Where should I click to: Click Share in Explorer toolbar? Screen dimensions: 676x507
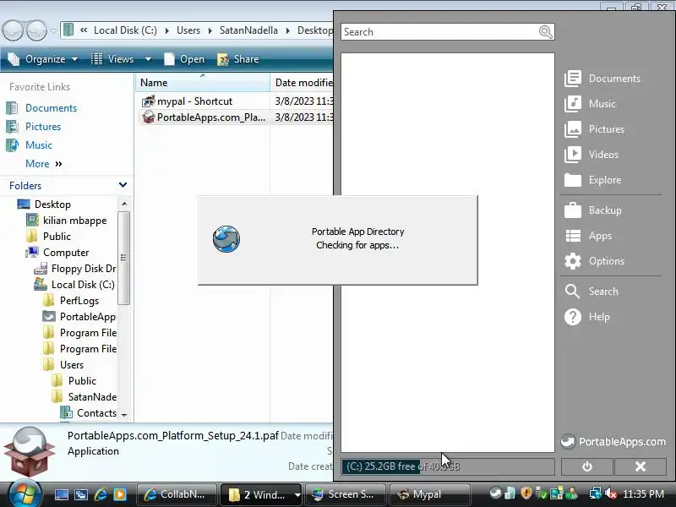238,59
